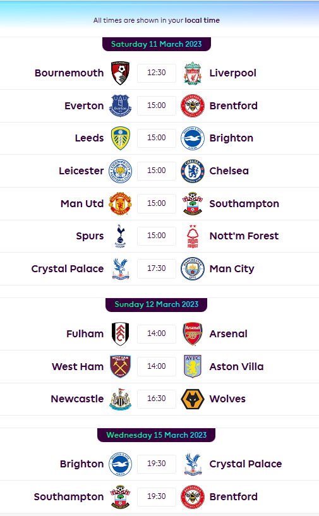Select the Saturday 11 March 2023 header
The image size is (319, 516).
(157, 44)
